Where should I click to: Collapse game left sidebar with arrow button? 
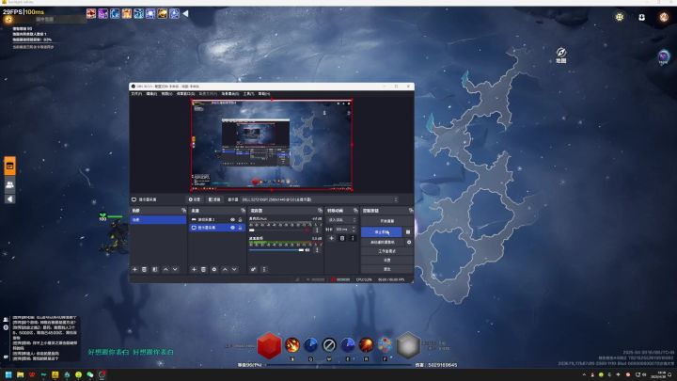(10, 199)
